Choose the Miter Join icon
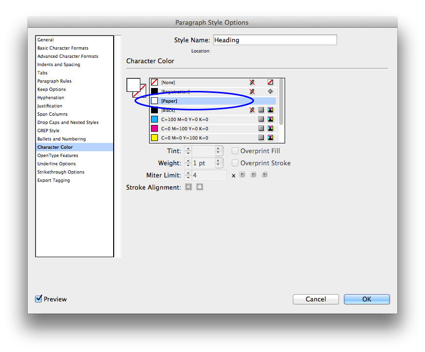 242,175
